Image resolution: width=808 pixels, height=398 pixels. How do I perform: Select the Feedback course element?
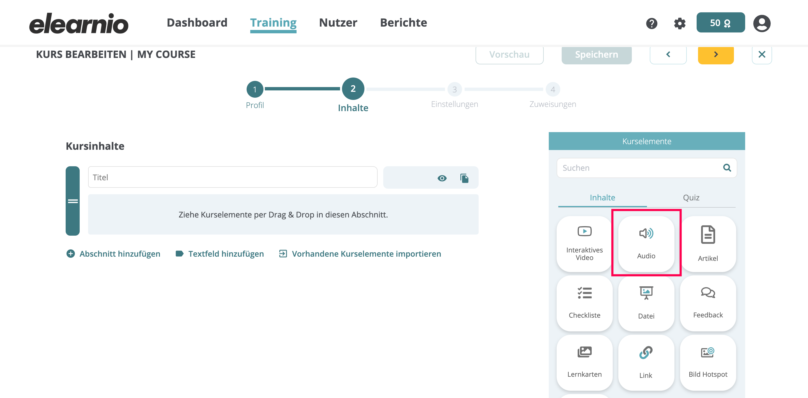[x=708, y=303]
